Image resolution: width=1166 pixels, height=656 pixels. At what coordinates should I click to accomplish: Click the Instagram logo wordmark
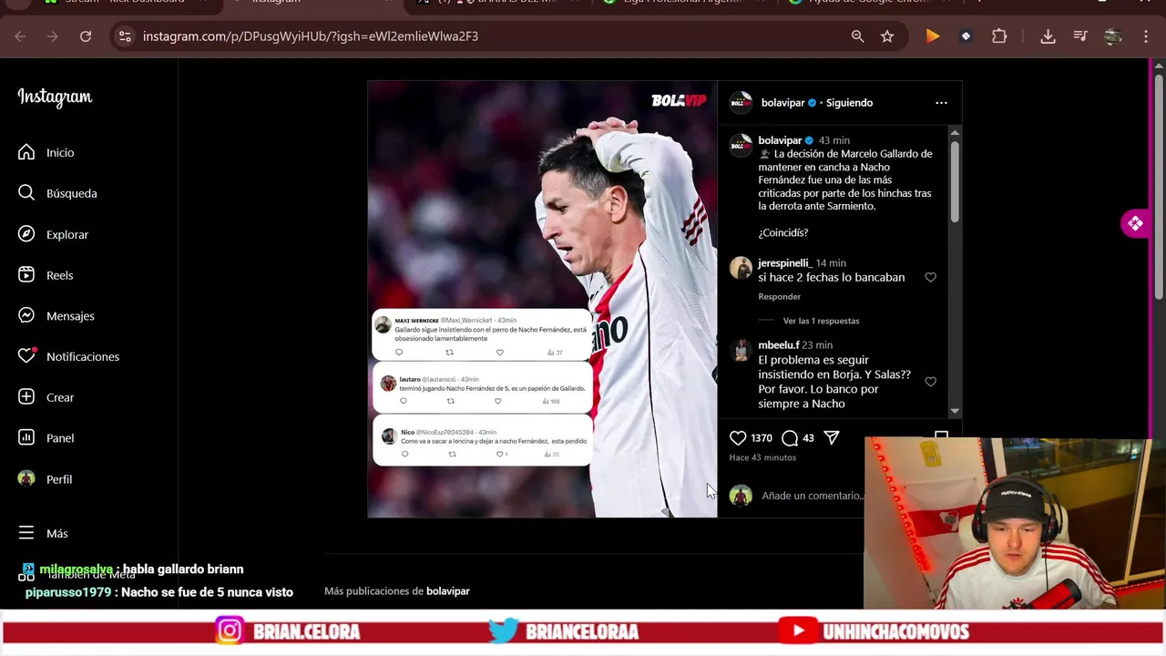click(55, 97)
